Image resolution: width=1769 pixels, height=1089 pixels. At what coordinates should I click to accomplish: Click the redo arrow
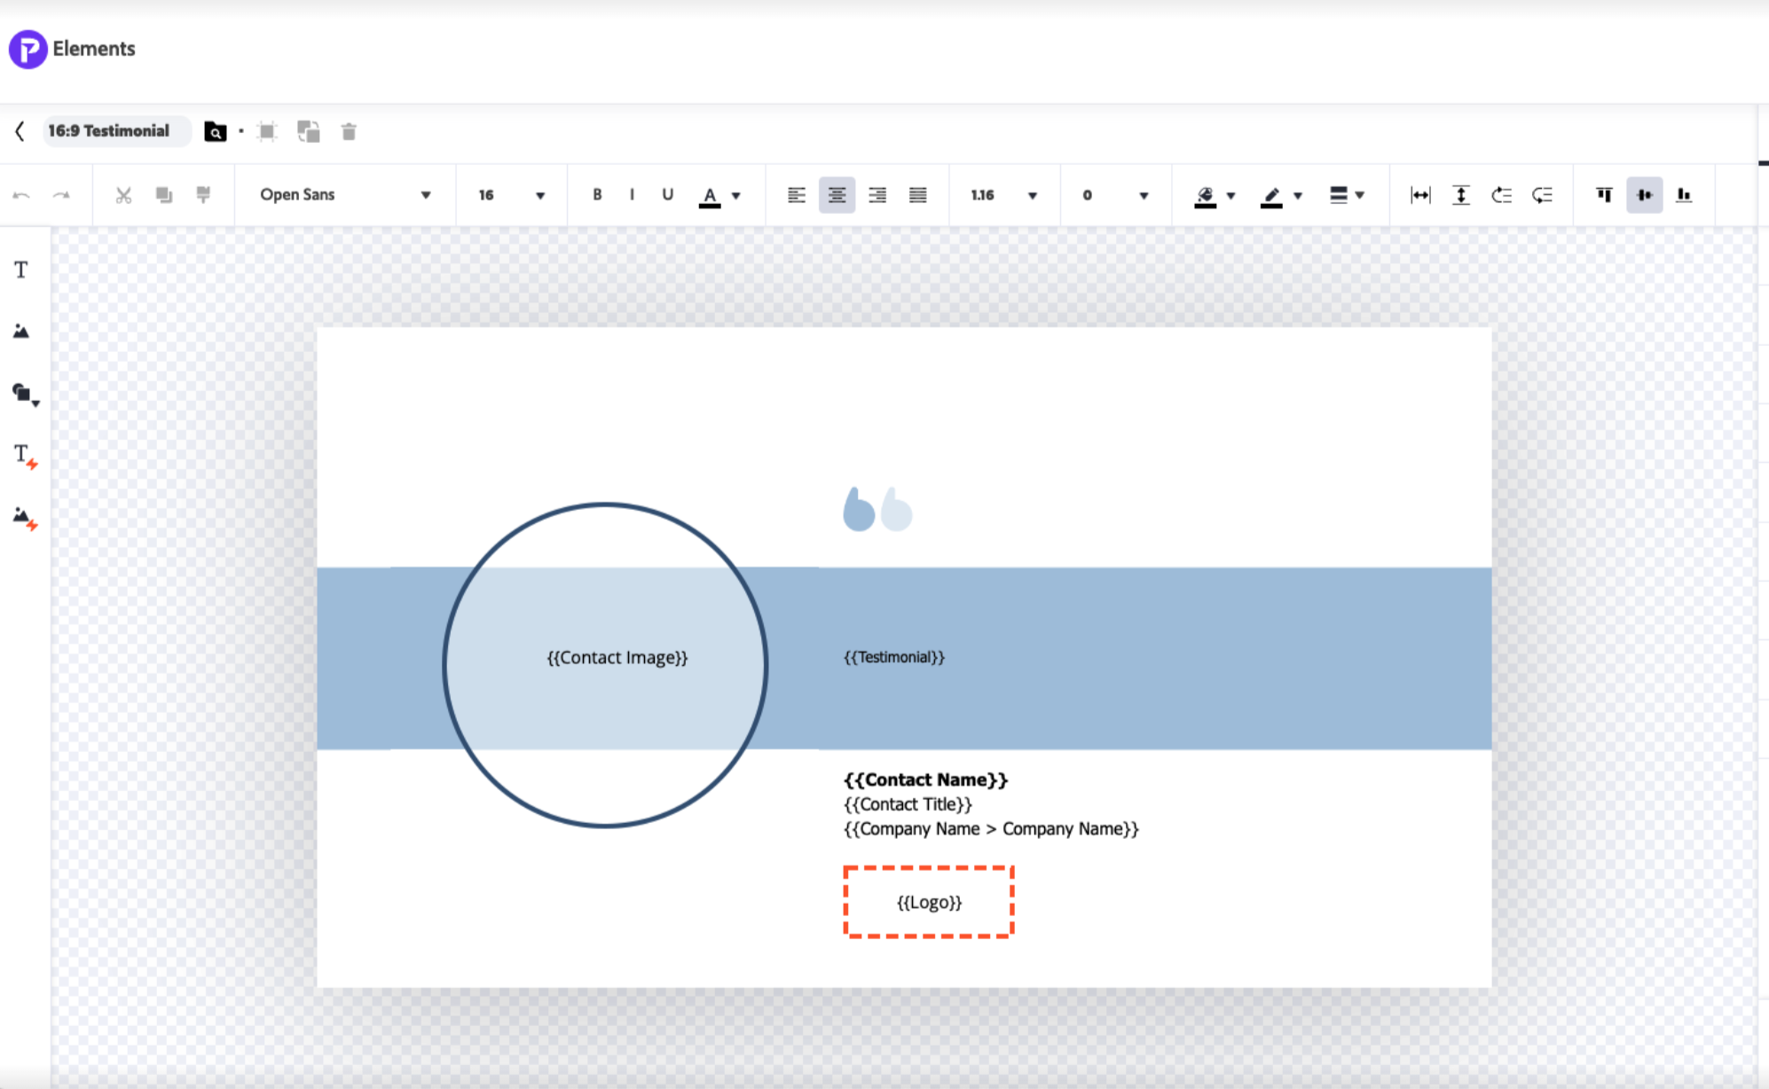click(x=61, y=195)
